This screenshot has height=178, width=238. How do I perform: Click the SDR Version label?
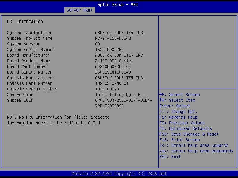tap(20, 95)
